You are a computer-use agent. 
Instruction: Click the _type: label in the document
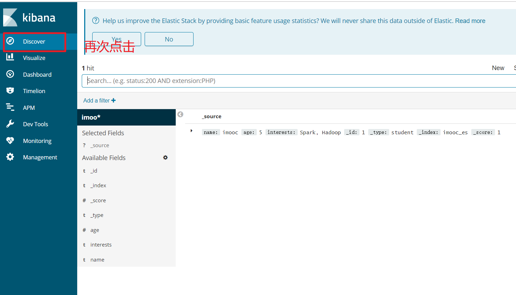point(379,132)
